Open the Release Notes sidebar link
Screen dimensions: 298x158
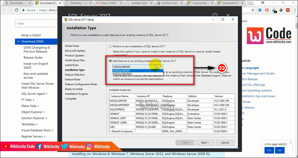click(x=33, y=58)
